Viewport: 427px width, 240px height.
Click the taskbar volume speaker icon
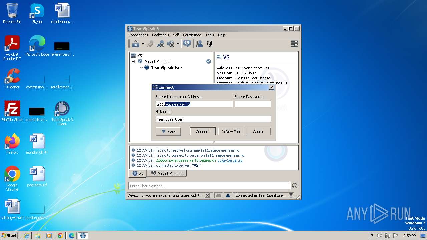(379, 236)
